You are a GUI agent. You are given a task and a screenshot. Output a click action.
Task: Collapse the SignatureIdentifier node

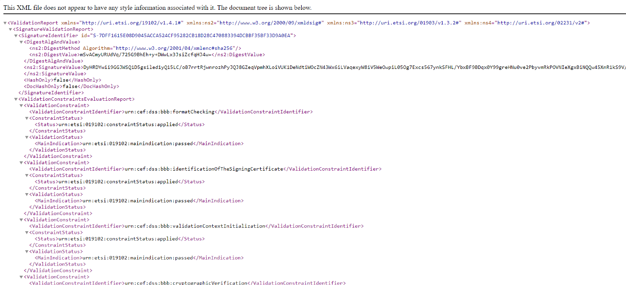16,36
